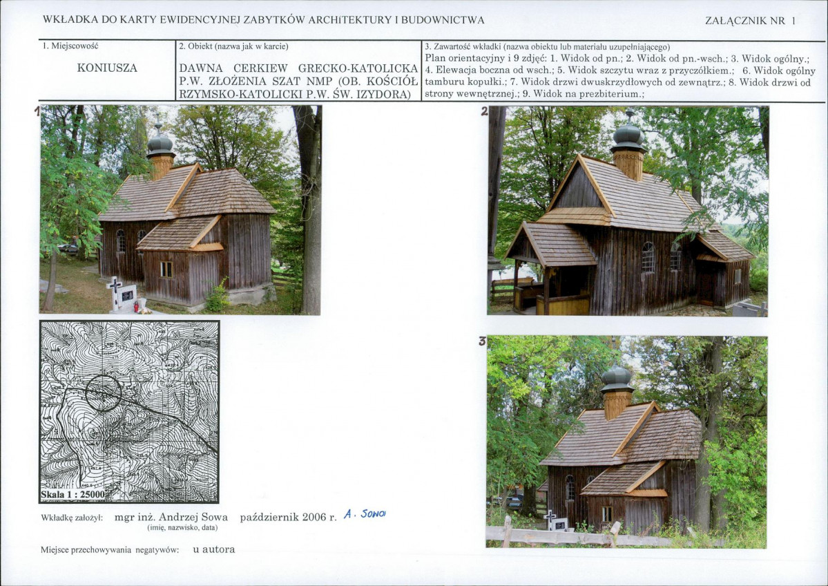Click the handwritten number 1 beside first photo
This screenshot has height=586, width=828.
pyautogui.click(x=37, y=111)
